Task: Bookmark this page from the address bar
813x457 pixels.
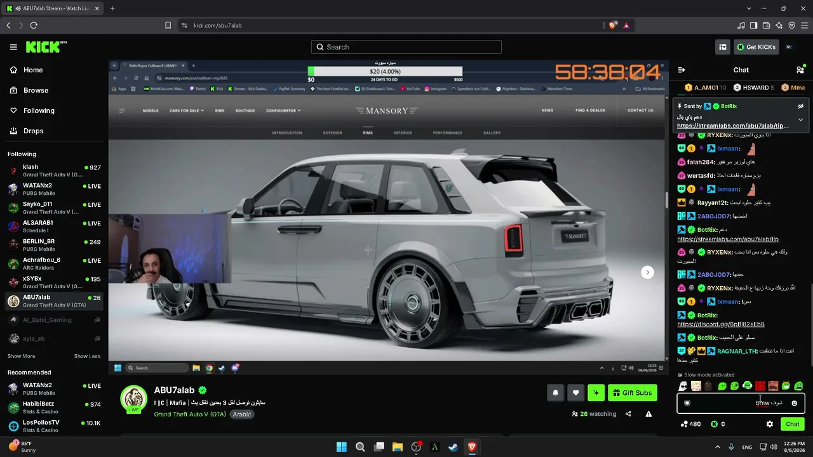Action: click(x=168, y=25)
